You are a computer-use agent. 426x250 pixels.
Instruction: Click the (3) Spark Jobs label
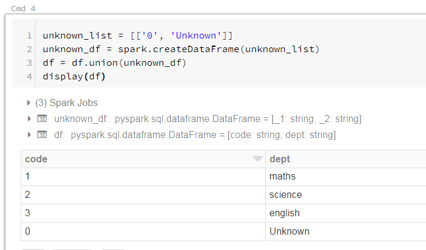point(66,102)
